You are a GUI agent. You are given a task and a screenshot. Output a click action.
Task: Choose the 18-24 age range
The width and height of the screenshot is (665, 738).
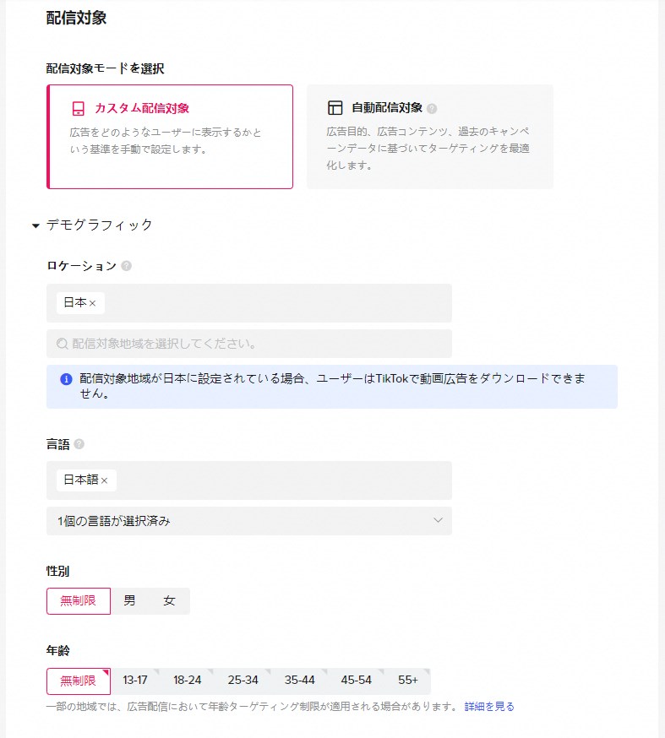(187, 681)
